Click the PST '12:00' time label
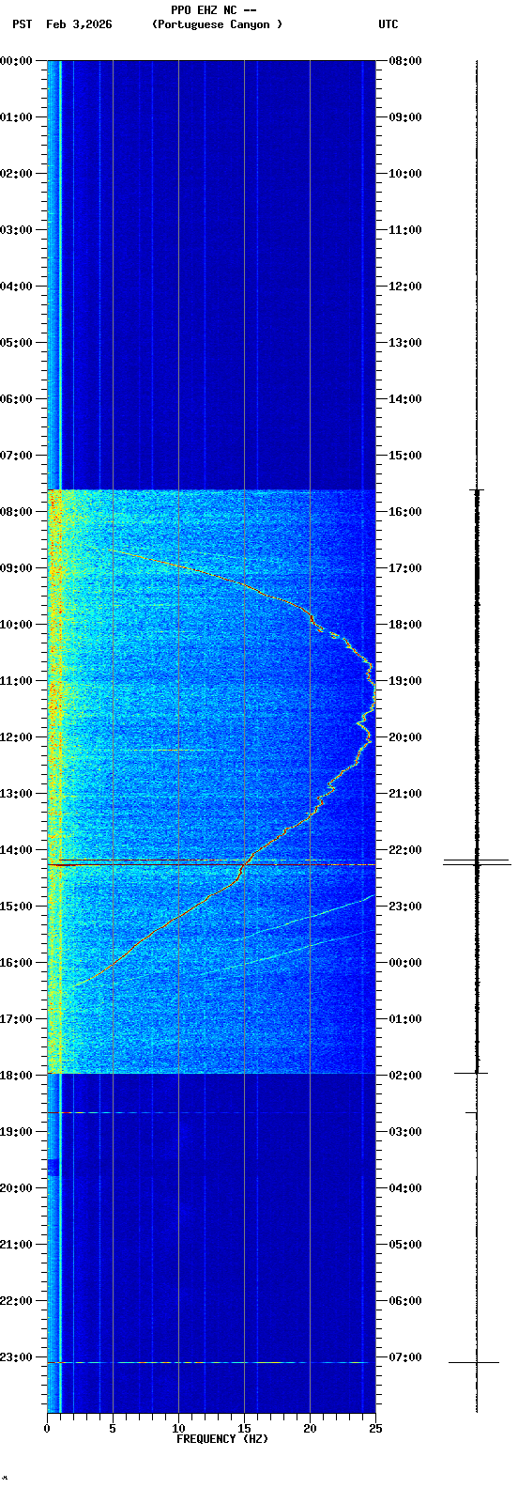Image resolution: width=518 pixels, height=1488 pixels. tap(16, 737)
